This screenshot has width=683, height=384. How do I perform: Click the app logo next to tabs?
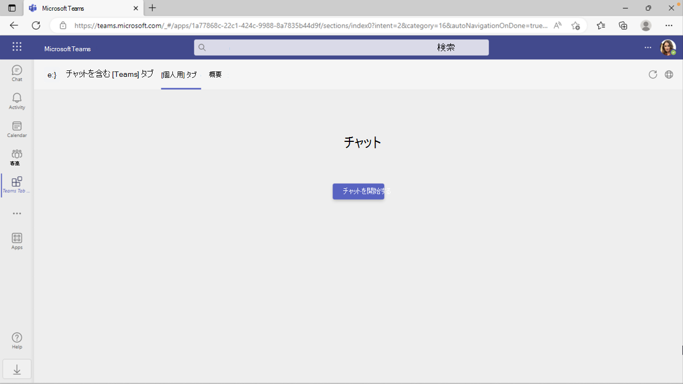pyautogui.click(x=52, y=75)
